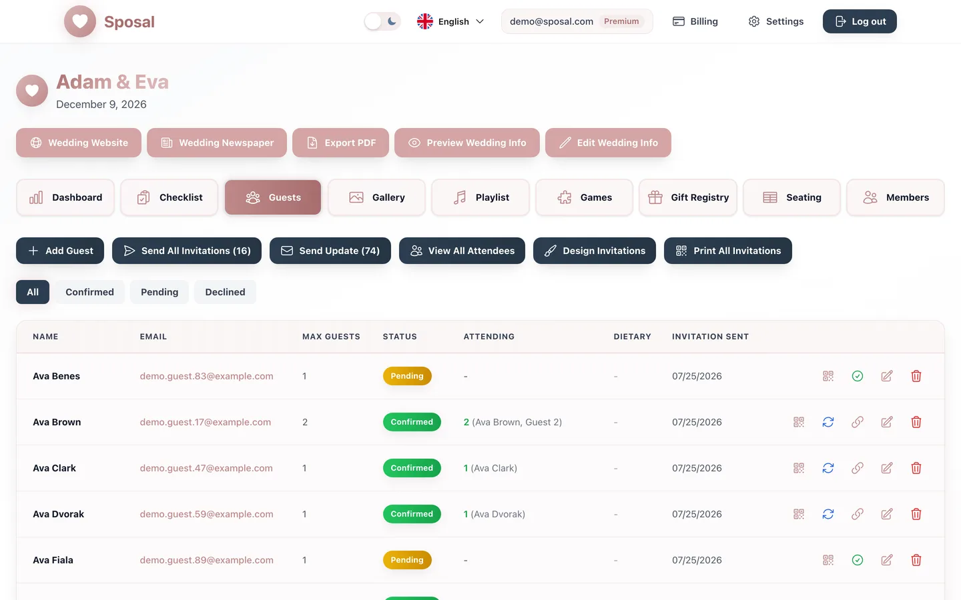Open the Members tab
Screen dimensions: 961x600
tap(896, 197)
